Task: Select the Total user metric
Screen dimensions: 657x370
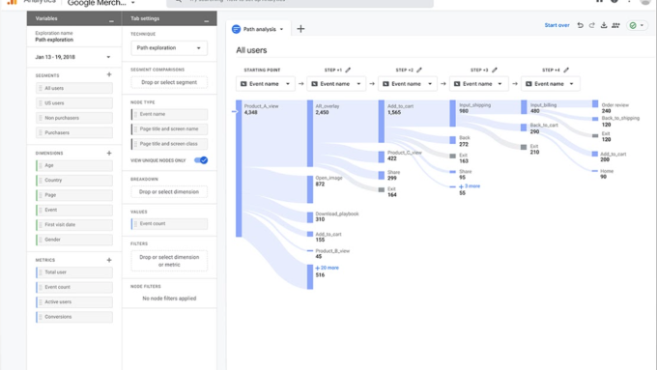Action: [74, 272]
